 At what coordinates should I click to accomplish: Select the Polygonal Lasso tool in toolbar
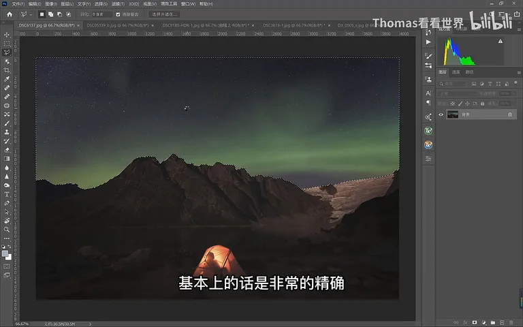(7, 52)
